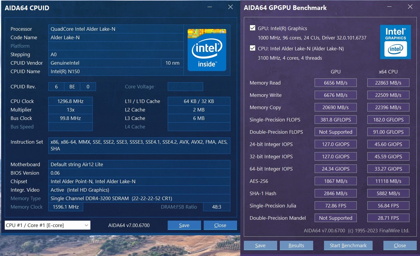This screenshot has height=256, width=420.
Task: Minimize the AIDA64 CPUID window
Action: point(210,7)
